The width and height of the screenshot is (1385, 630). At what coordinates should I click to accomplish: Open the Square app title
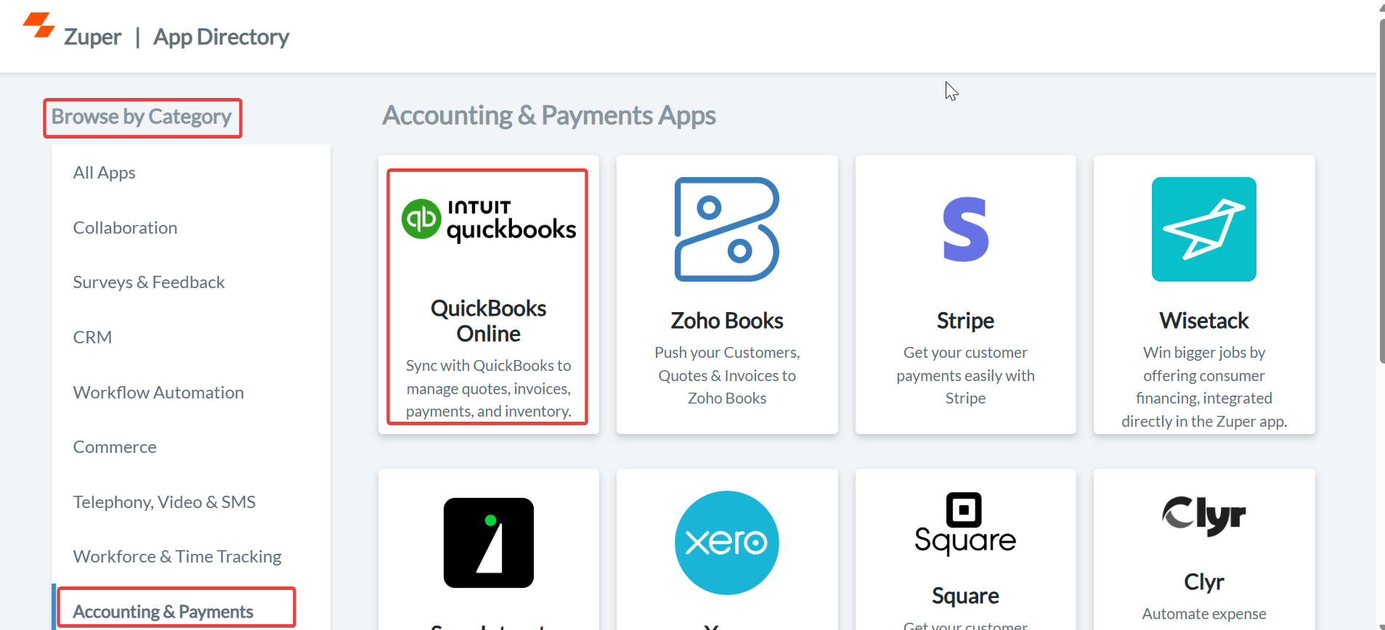965,596
